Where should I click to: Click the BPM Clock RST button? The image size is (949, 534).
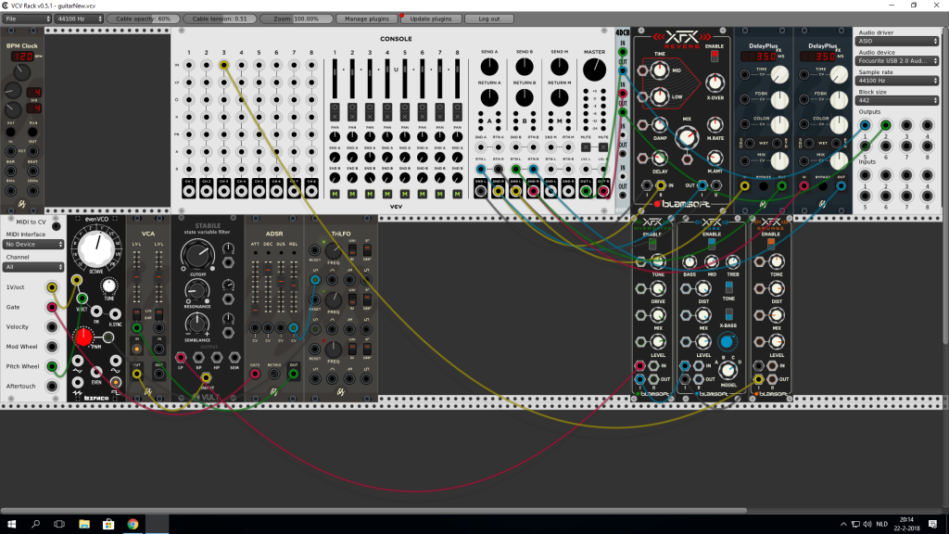tap(11, 132)
